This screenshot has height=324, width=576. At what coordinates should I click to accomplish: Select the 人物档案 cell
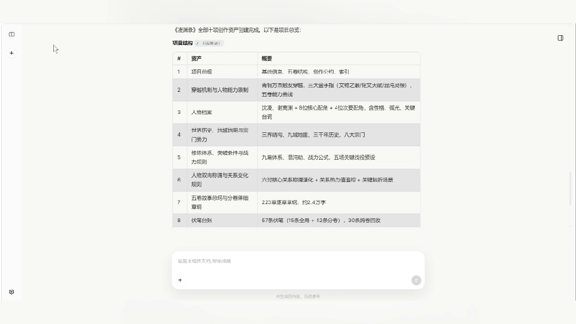pyautogui.click(x=222, y=112)
